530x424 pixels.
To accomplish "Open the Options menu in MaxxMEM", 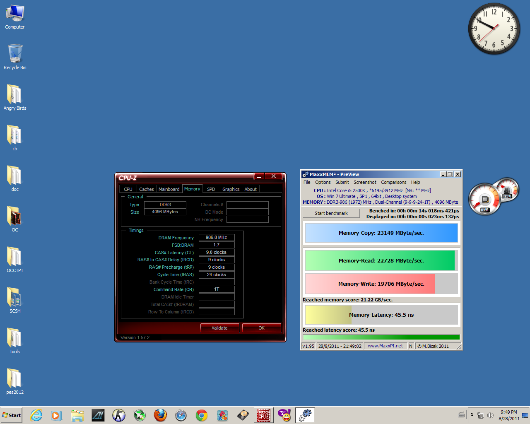I will [x=323, y=182].
